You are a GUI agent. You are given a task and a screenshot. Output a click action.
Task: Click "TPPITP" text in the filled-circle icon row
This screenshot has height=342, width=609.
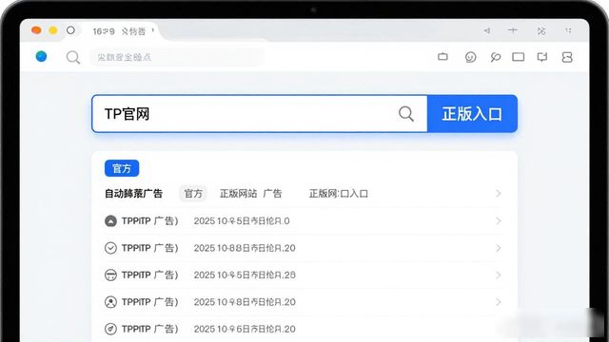coord(136,221)
